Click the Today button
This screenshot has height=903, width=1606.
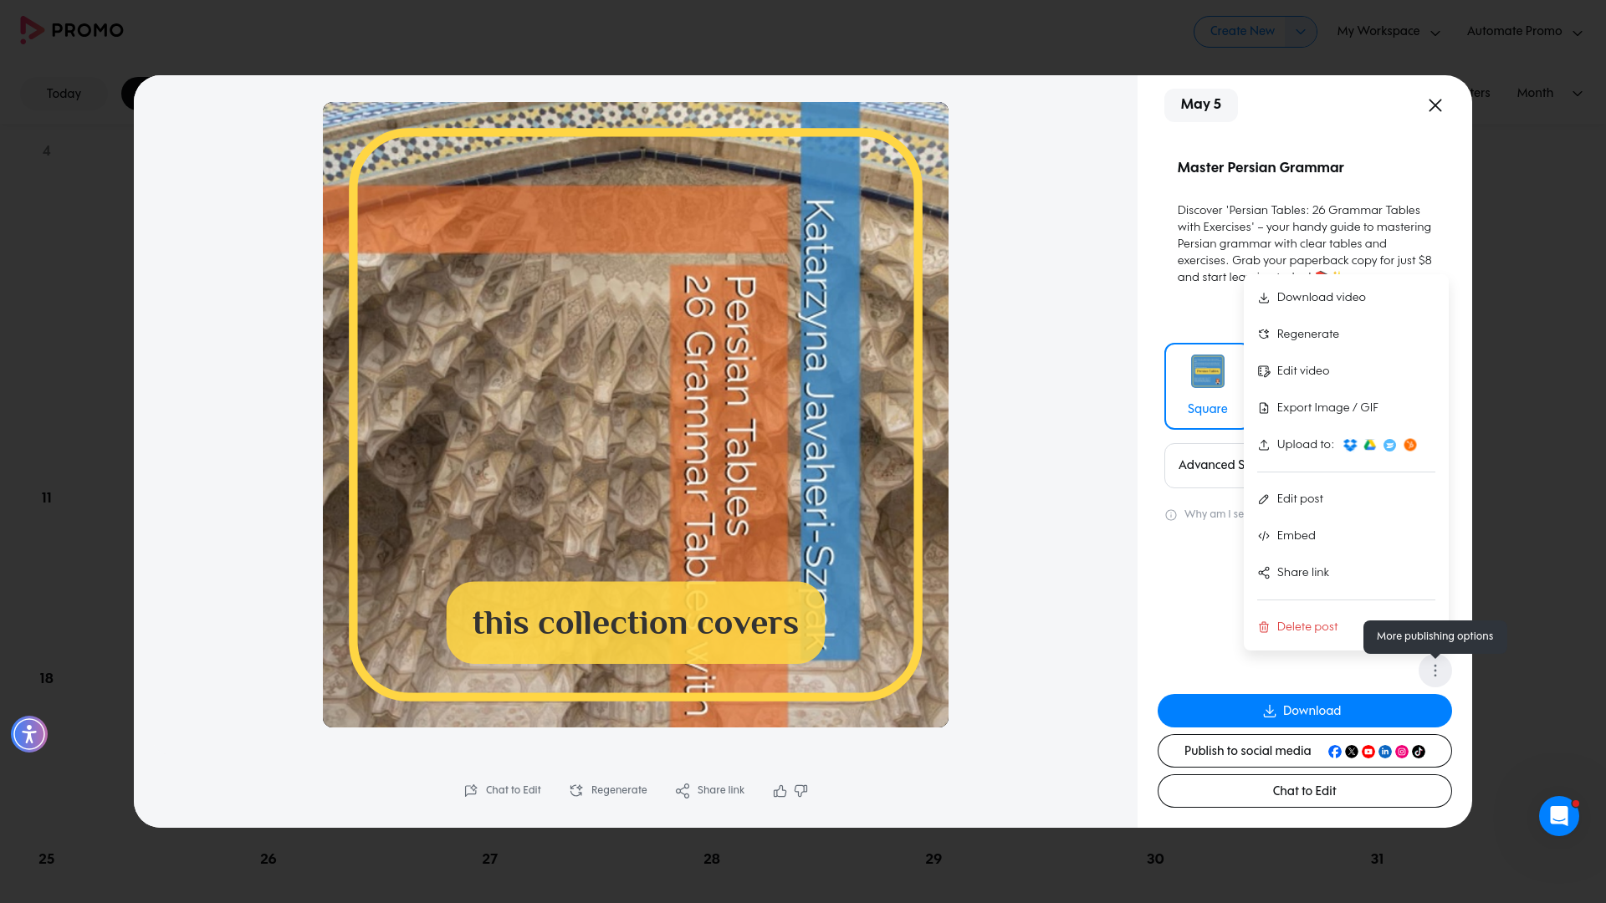(64, 94)
